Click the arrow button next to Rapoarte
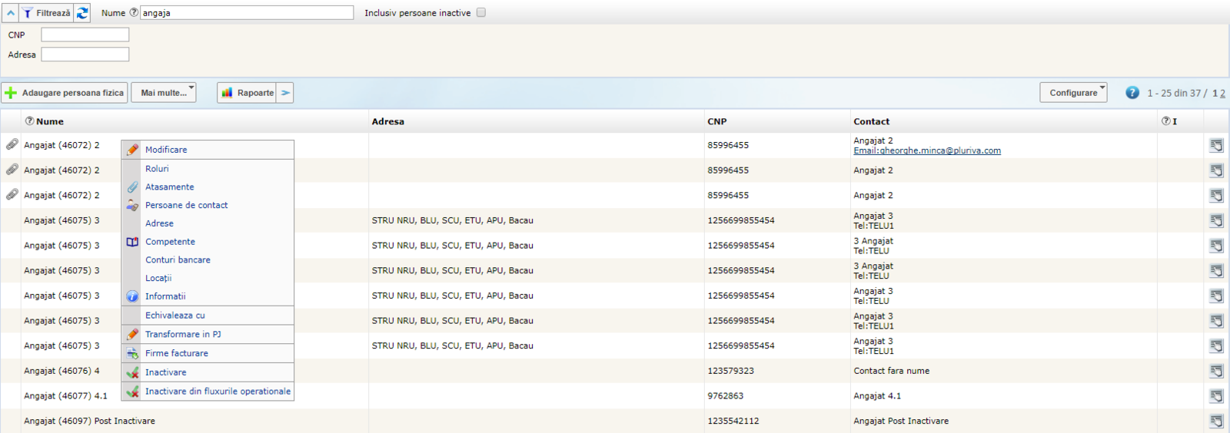The height and width of the screenshot is (433, 1230). coord(285,93)
